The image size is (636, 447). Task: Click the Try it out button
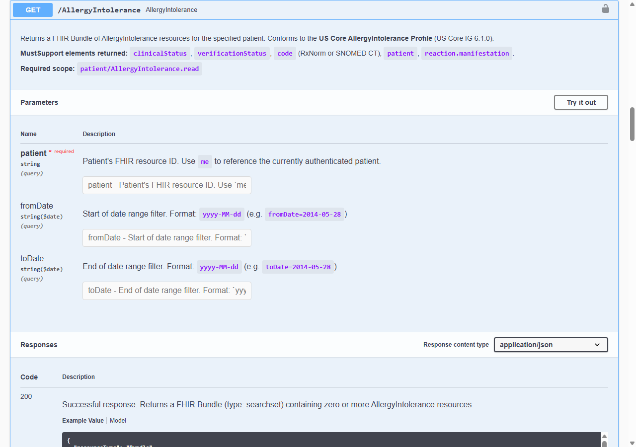[x=581, y=102]
